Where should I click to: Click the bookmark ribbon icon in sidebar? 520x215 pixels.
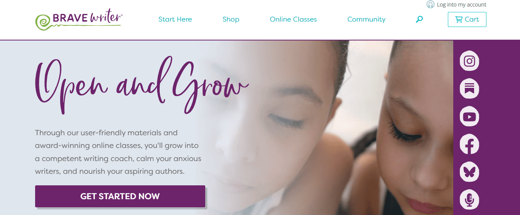pyautogui.click(x=469, y=89)
